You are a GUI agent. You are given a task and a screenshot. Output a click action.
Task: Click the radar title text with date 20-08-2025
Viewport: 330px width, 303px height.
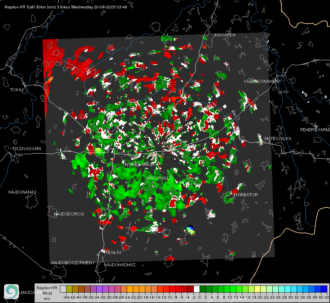tap(66, 7)
